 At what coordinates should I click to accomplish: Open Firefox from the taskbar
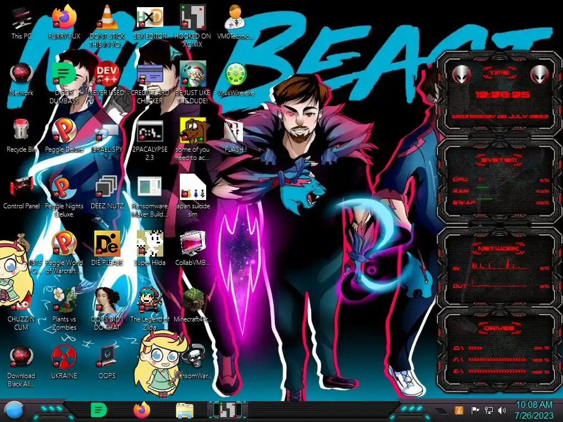pos(142,410)
